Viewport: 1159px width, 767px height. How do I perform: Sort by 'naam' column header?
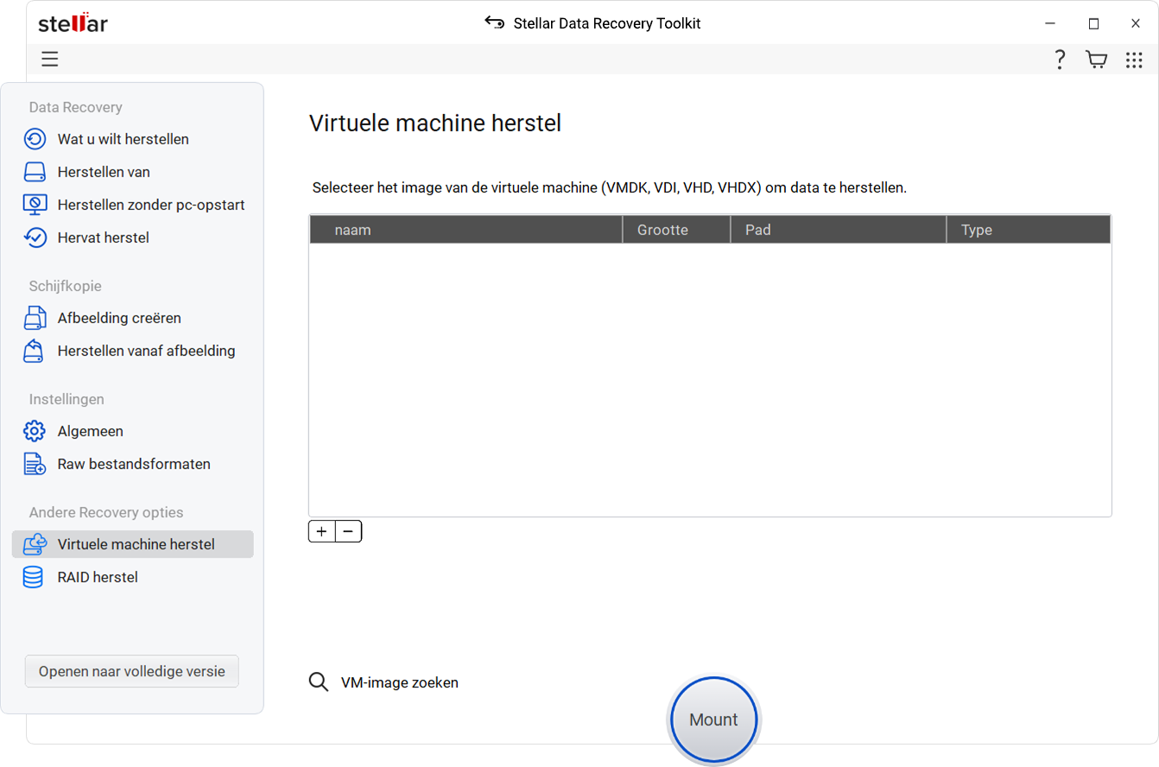(x=465, y=230)
